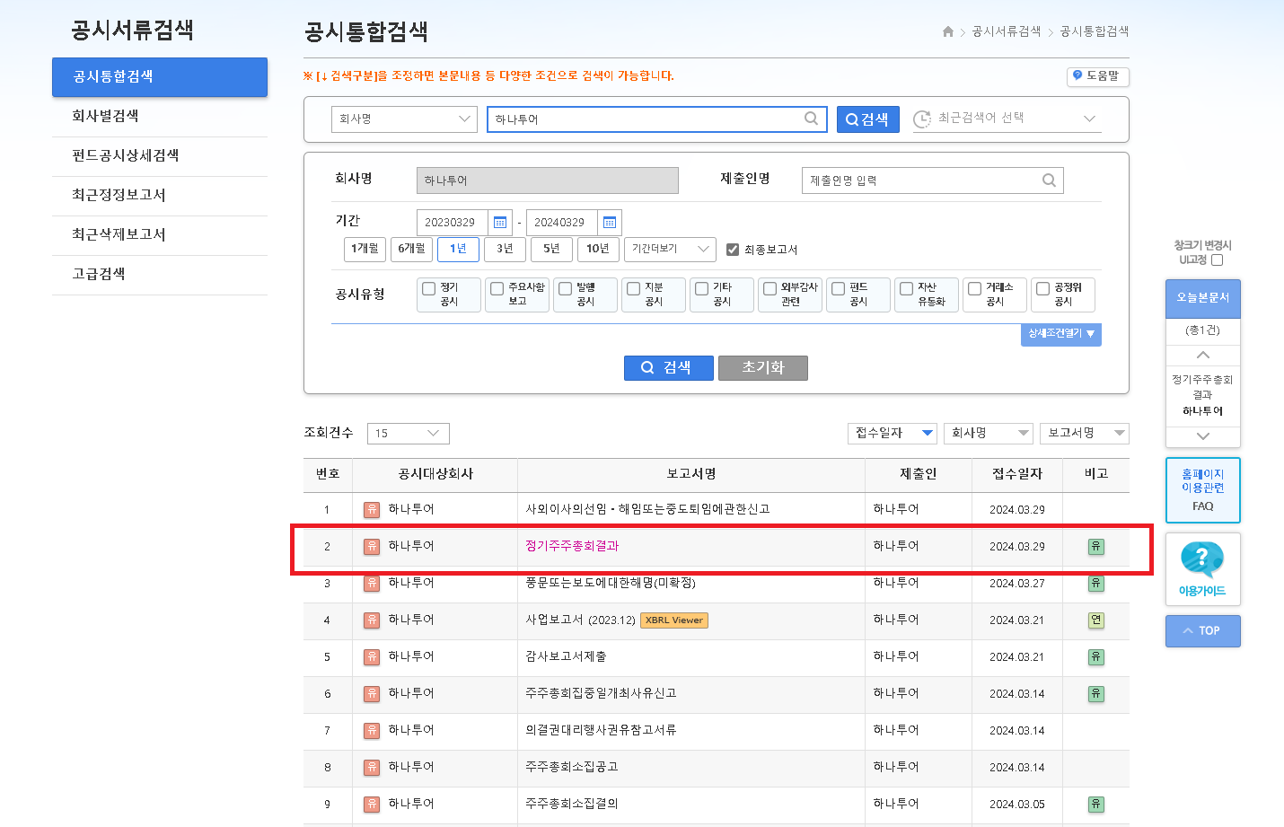The image size is (1284, 827).
Task: Click the 유 market icon beside 의결권대리행사권유참고서류
Action: (x=372, y=730)
